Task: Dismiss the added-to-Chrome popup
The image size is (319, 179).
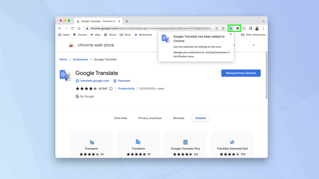Action: (230, 34)
